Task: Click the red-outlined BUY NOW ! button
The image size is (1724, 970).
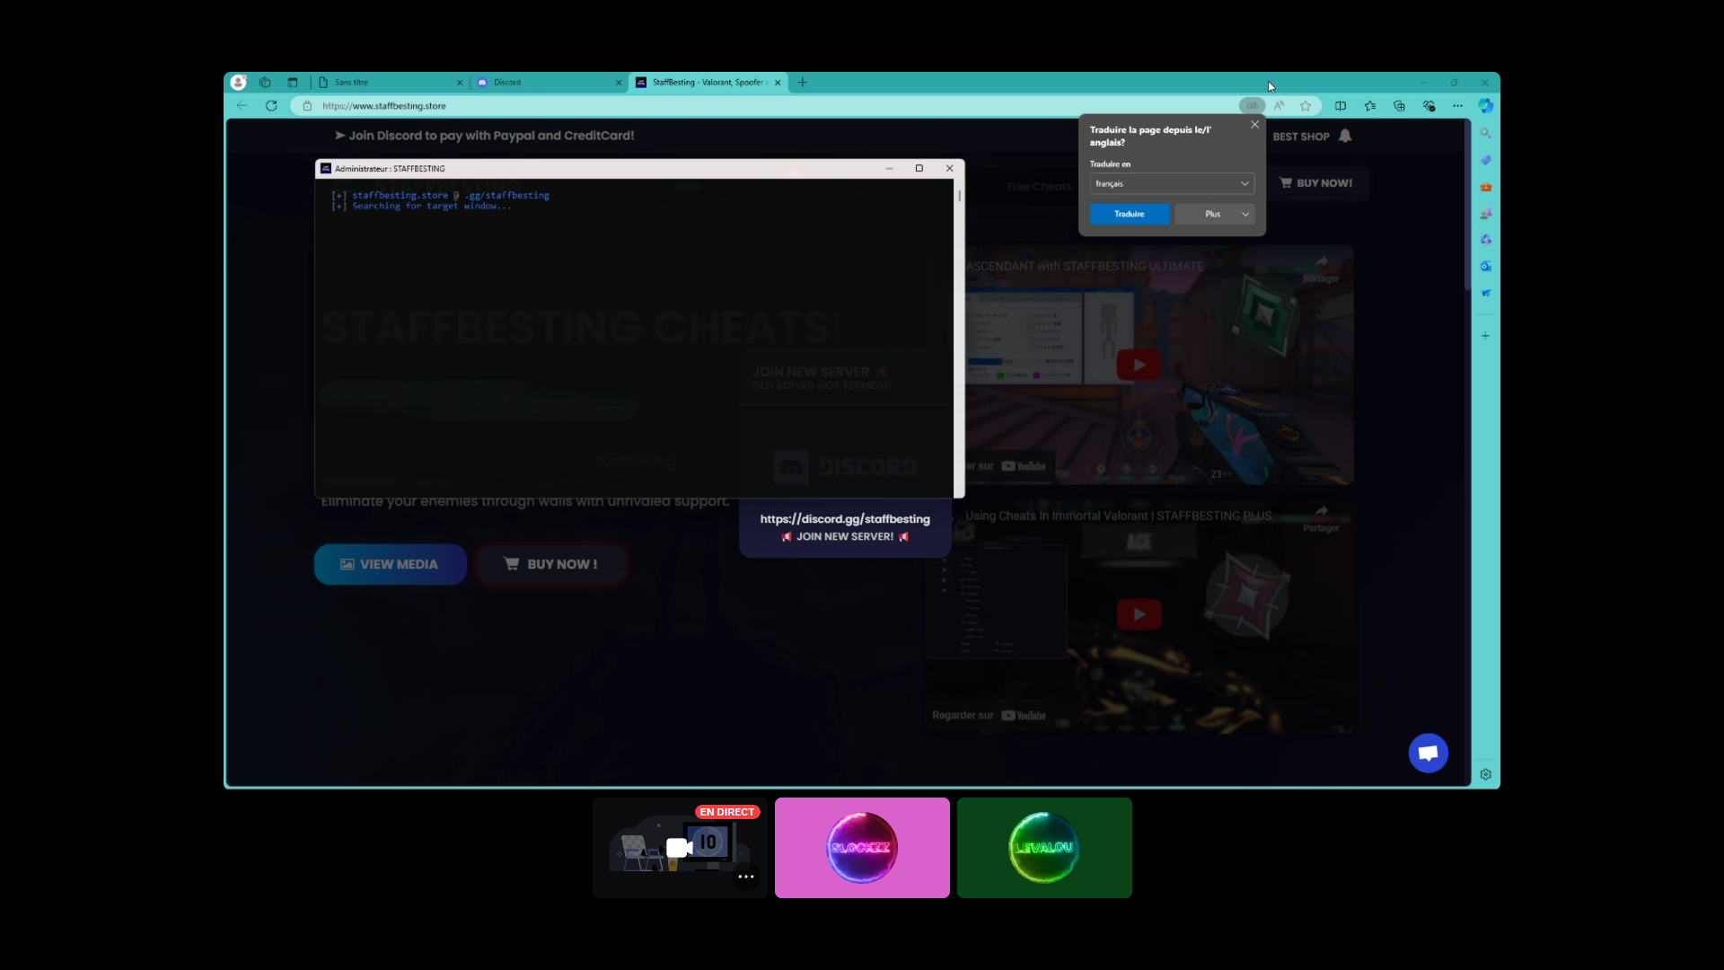Action: point(551,564)
